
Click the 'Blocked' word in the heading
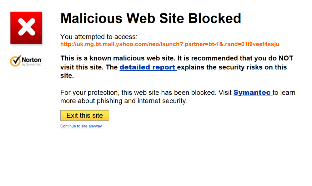coord(215,18)
